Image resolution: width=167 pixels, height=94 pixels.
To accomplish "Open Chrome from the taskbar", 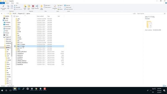I will 36,89.
